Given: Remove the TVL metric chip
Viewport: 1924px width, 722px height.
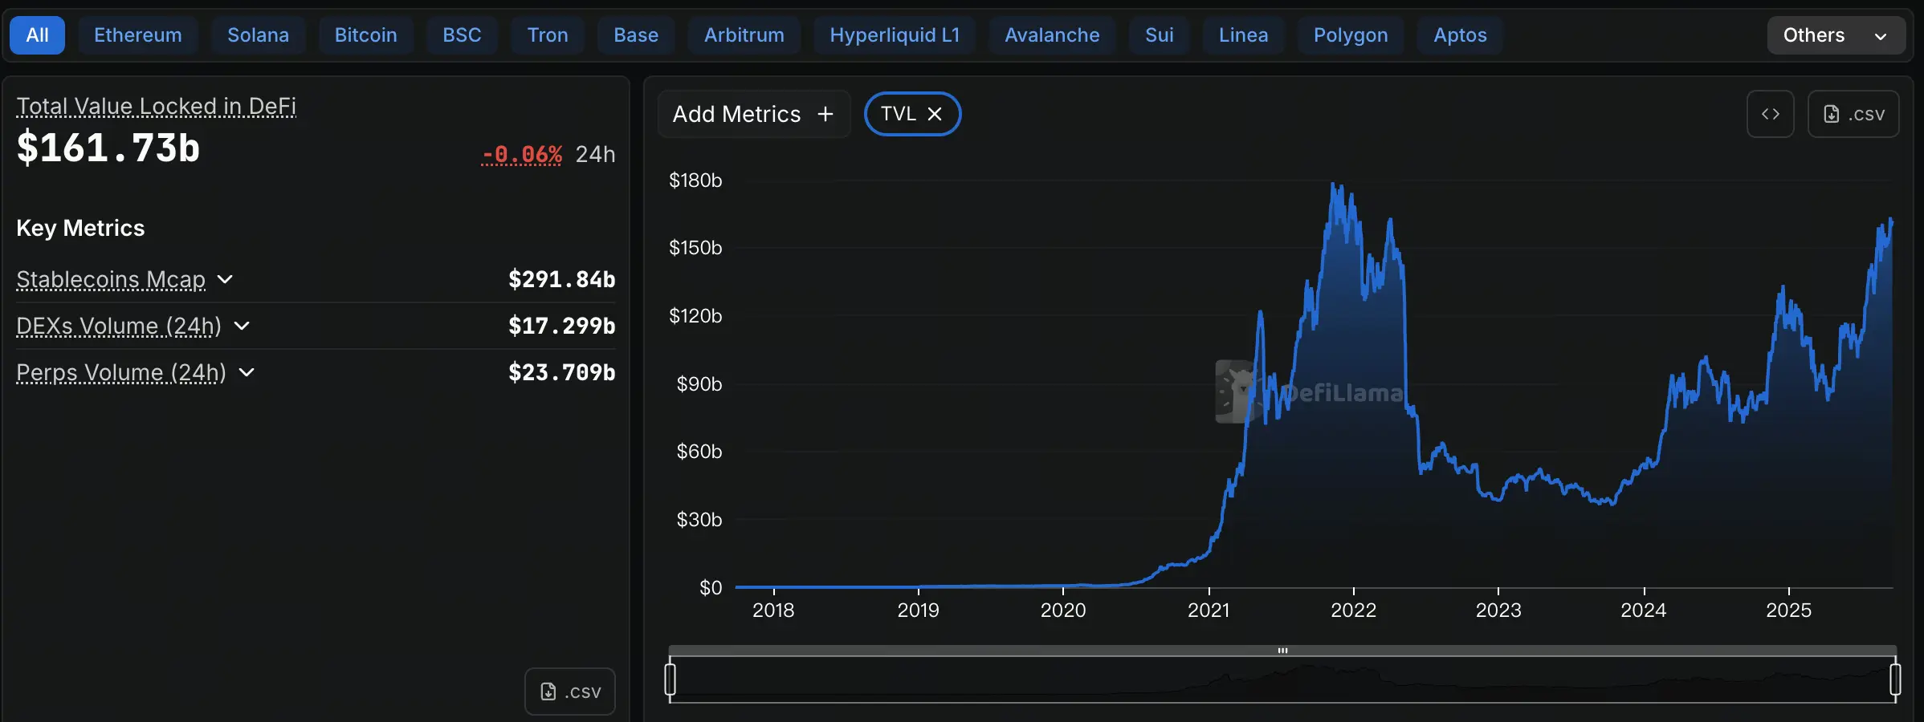Looking at the screenshot, I should pos(935,114).
